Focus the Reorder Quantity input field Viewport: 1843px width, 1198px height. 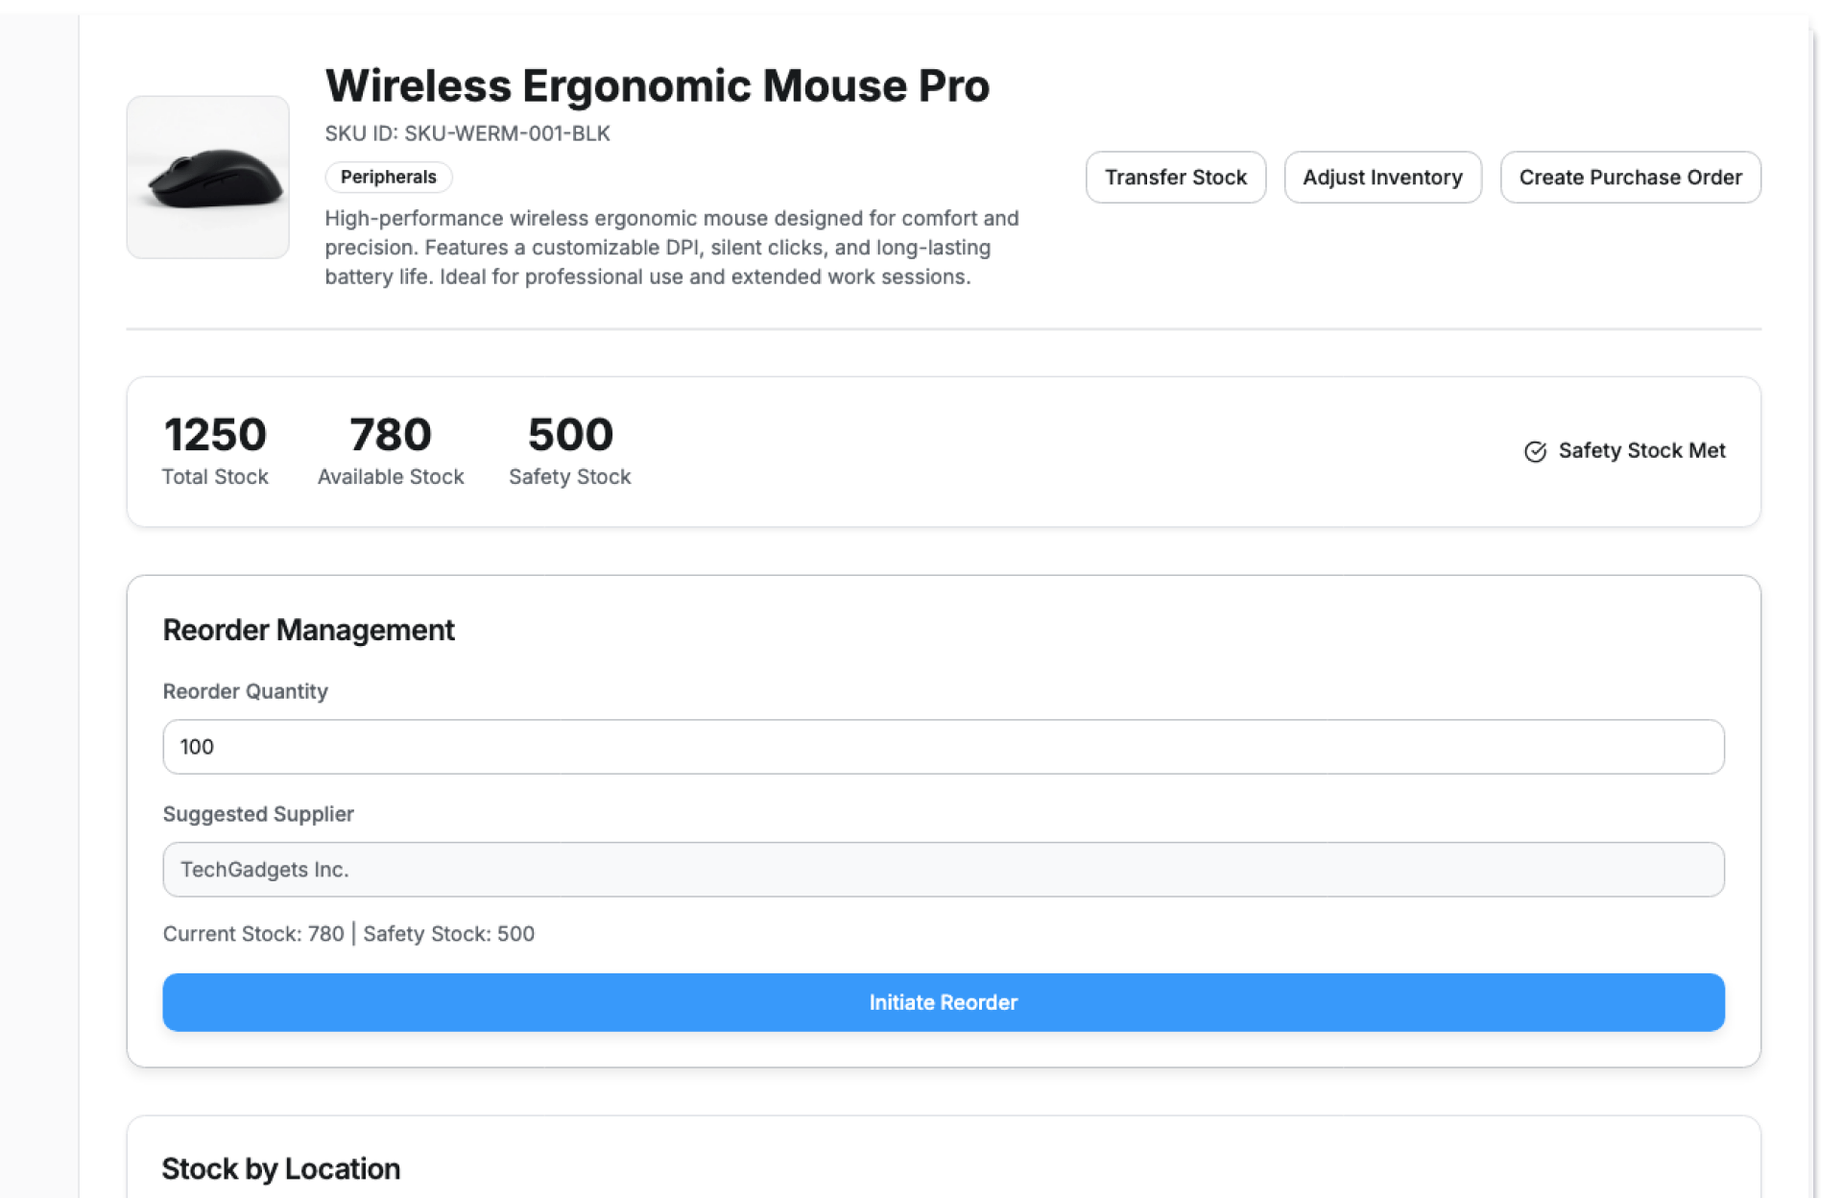coord(943,747)
